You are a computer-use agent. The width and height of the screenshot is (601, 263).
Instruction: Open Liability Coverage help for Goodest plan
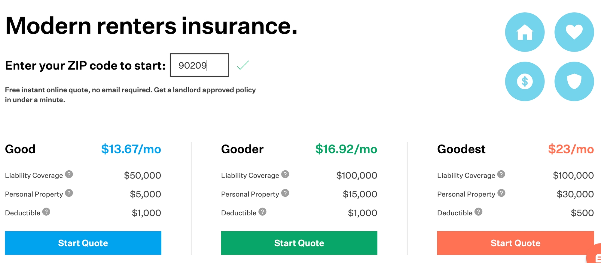[x=502, y=174]
